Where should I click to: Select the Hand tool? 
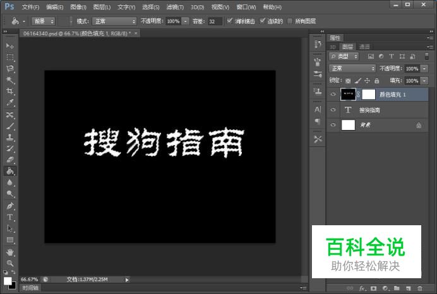10,252
